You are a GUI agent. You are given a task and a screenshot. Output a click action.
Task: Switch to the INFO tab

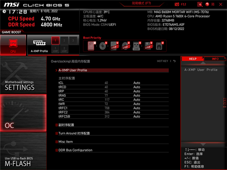pos(215,59)
